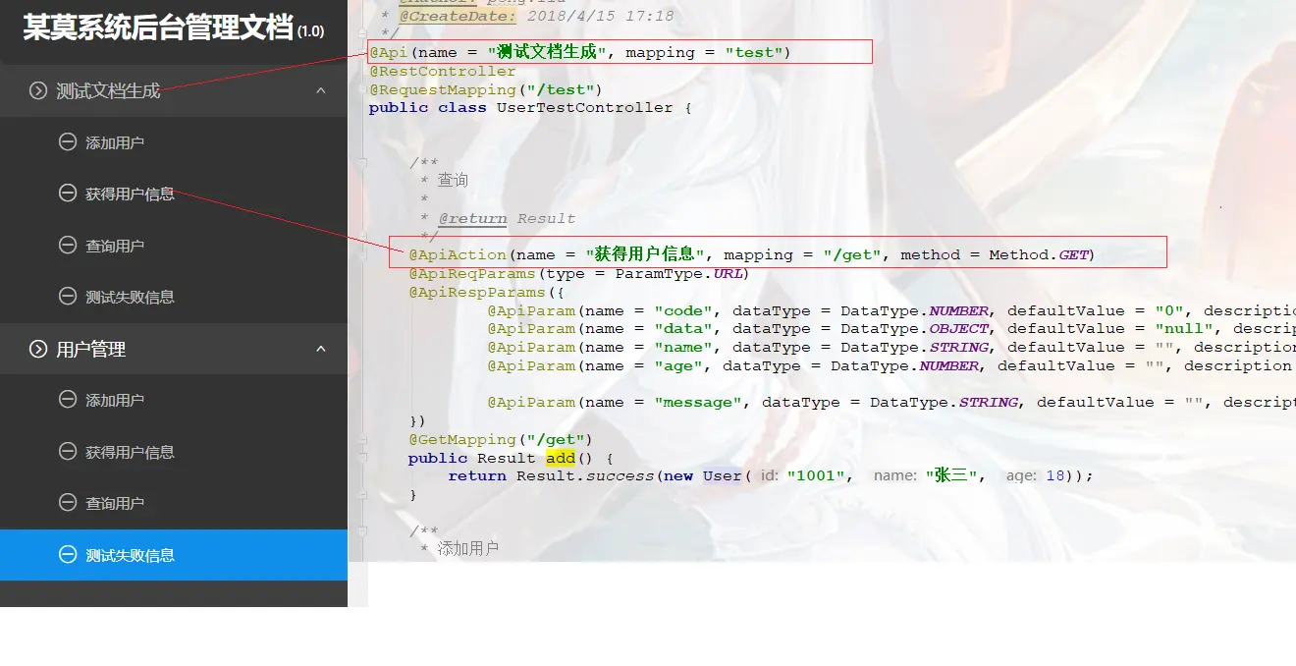This screenshot has width=1296, height=666.
Task: Click the @ApiParam line with name "age"
Action: coord(891,365)
